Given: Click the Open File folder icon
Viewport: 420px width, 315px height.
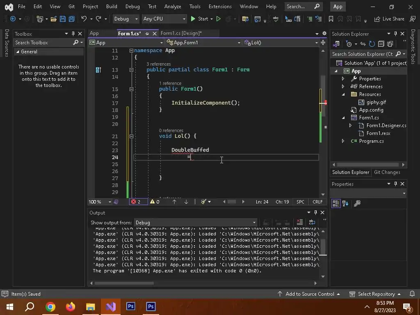Looking at the screenshot, I should coord(54,19).
